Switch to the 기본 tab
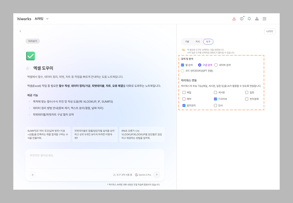Viewport: 293px width, 203px height. tap(187, 42)
